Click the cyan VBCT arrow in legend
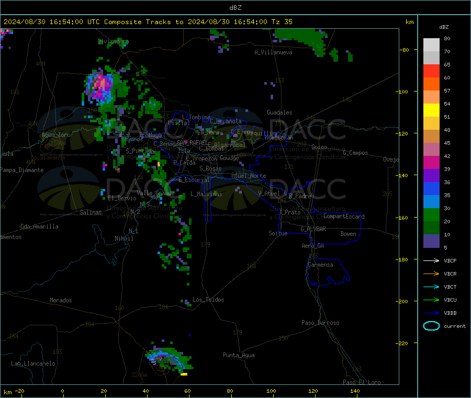The image size is (471, 398). click(x=431, y=287)
